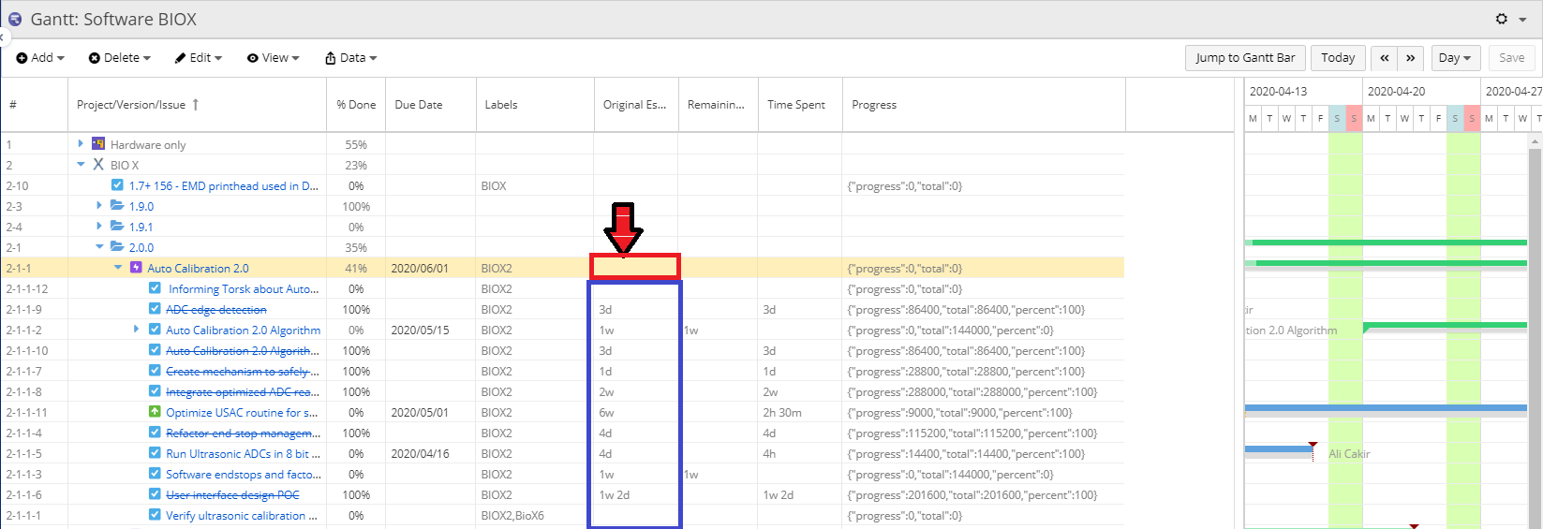Image resolution: width=1543 pixels, height=529 pixels.
Task: Collapse the Auto Calibration 2.0 epic
Action: 118,268
